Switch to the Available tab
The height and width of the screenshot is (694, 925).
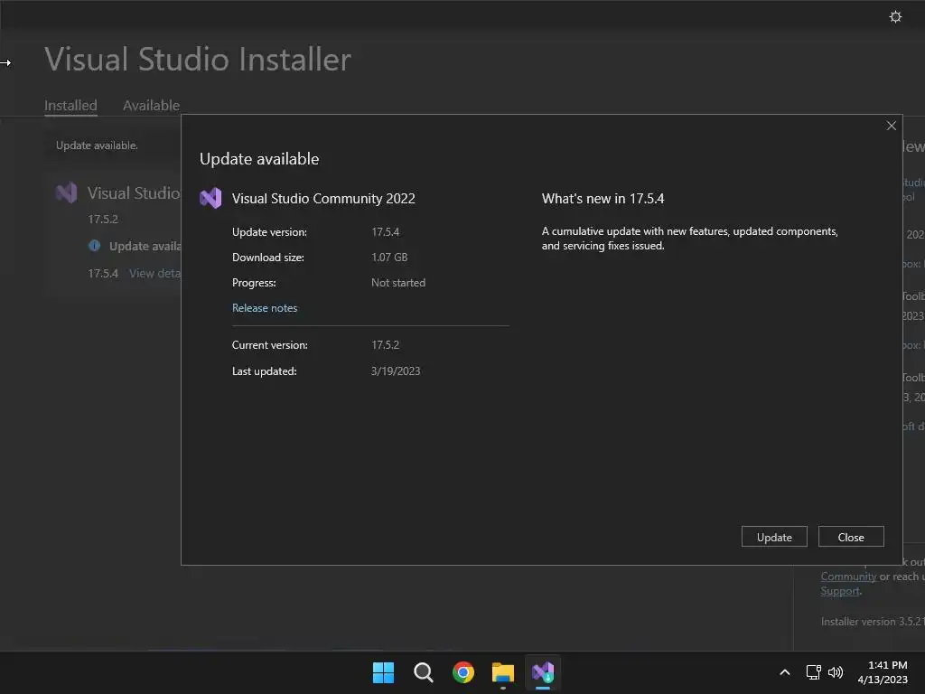pyautogui.click(x=151, y=106)
